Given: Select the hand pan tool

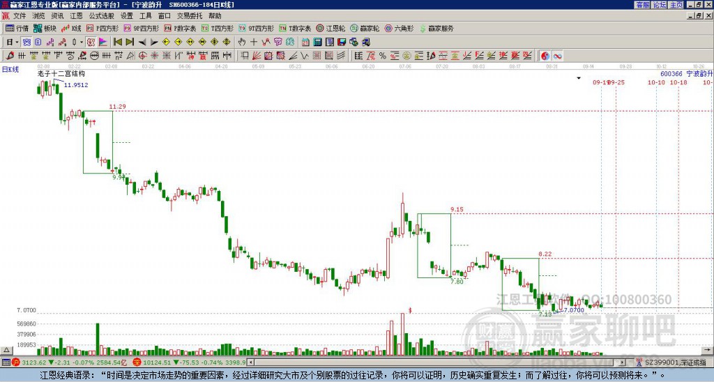Looking at the screenshot, I should coord(241,42).
